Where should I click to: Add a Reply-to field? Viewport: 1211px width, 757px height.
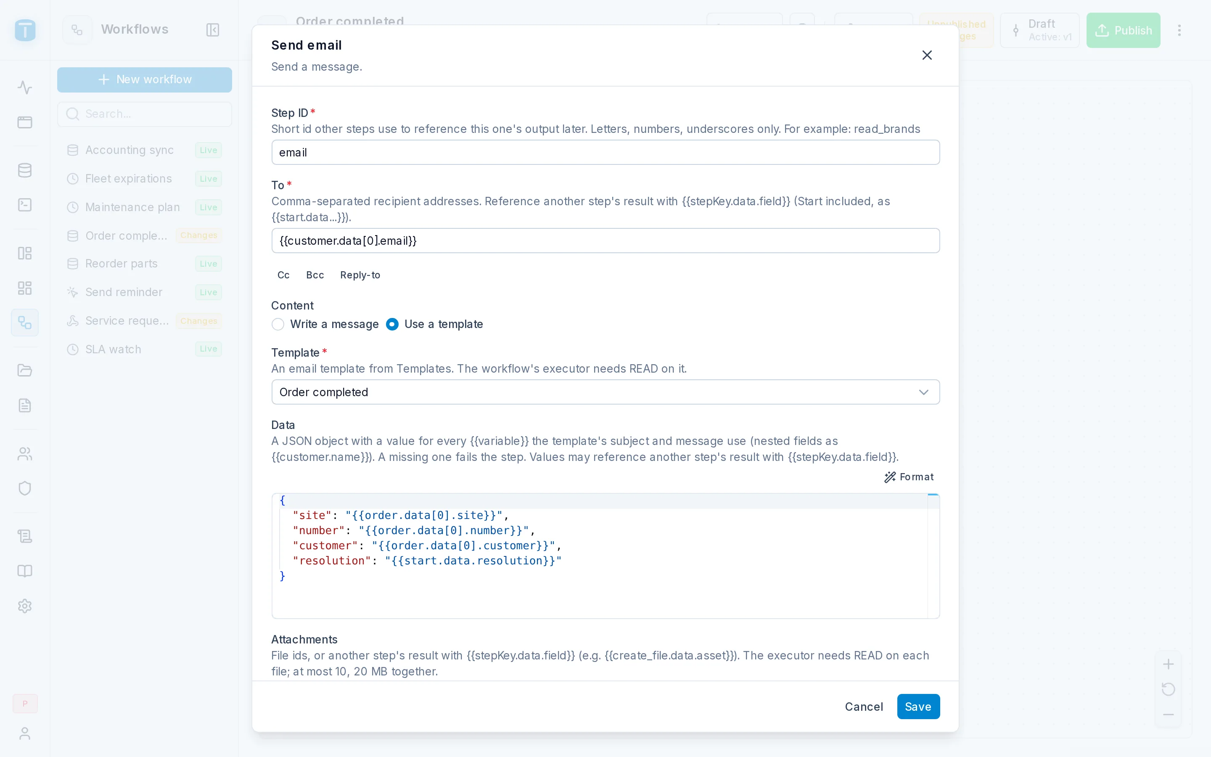pyautogui.click(x=360, y=275)
